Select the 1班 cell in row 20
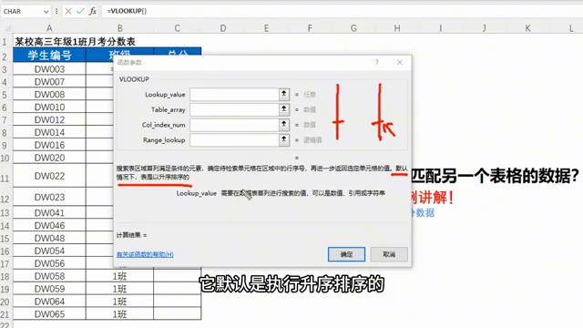The image size is (583, 328). [119, 302]
